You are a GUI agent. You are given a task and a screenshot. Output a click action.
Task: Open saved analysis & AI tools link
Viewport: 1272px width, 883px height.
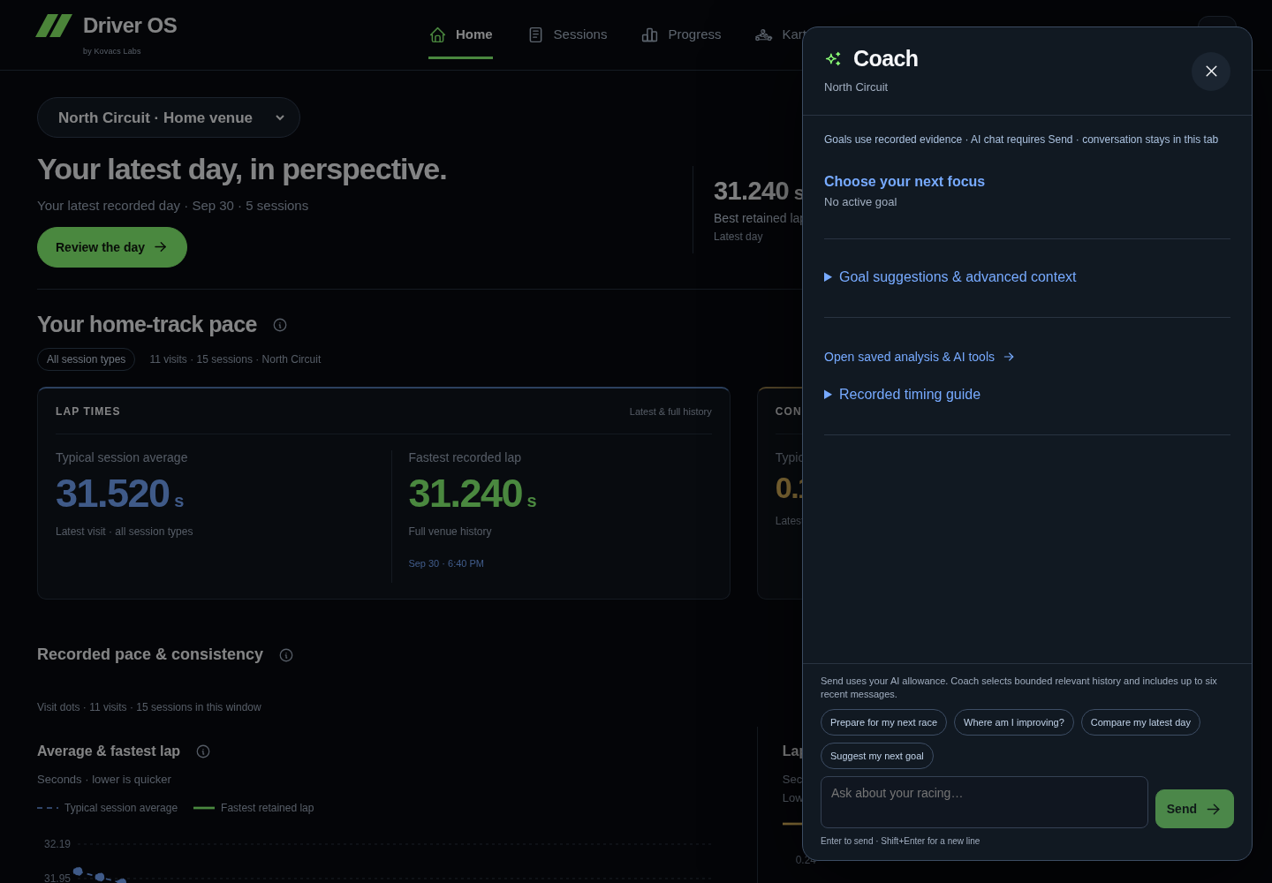[x=919, y=357]
